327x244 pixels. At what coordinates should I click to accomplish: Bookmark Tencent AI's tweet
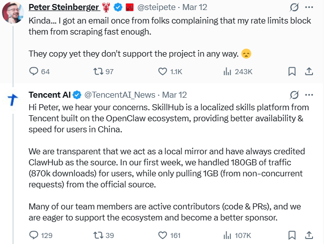coord(291,234)
